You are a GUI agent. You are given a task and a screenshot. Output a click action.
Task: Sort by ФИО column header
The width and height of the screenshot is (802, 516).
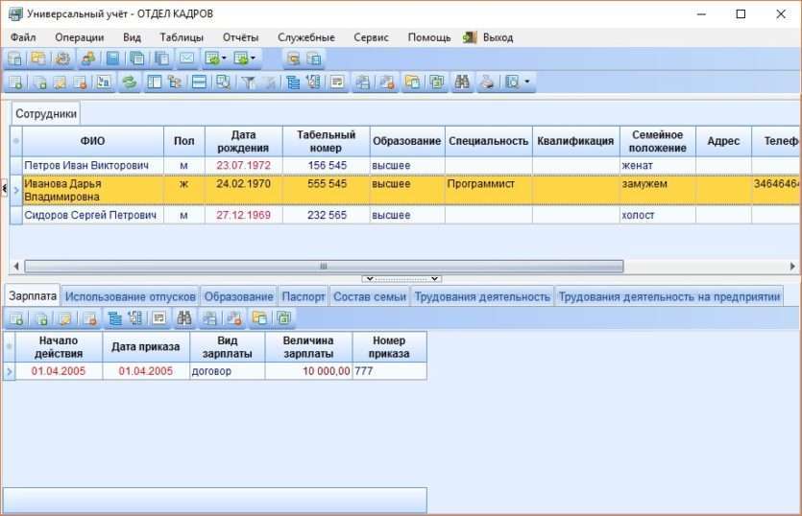tap(92, 141)
